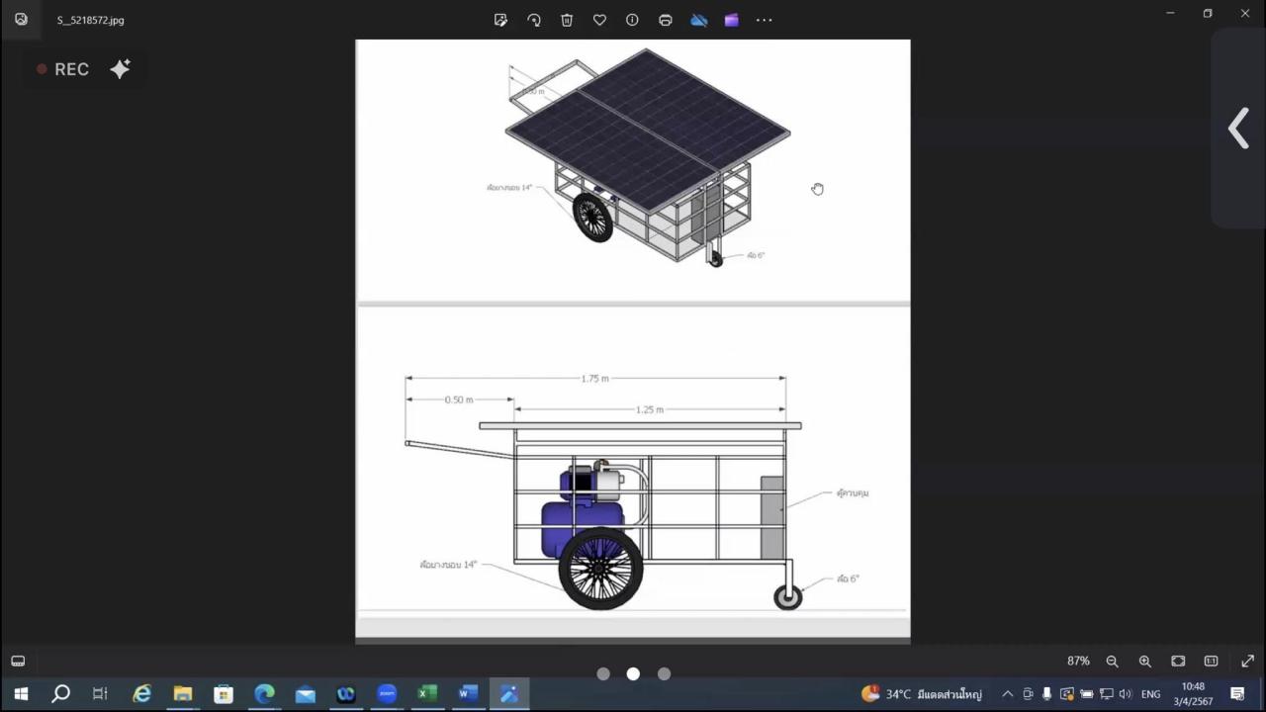Click the Photos app icon beside the file name

coord(21,19)
